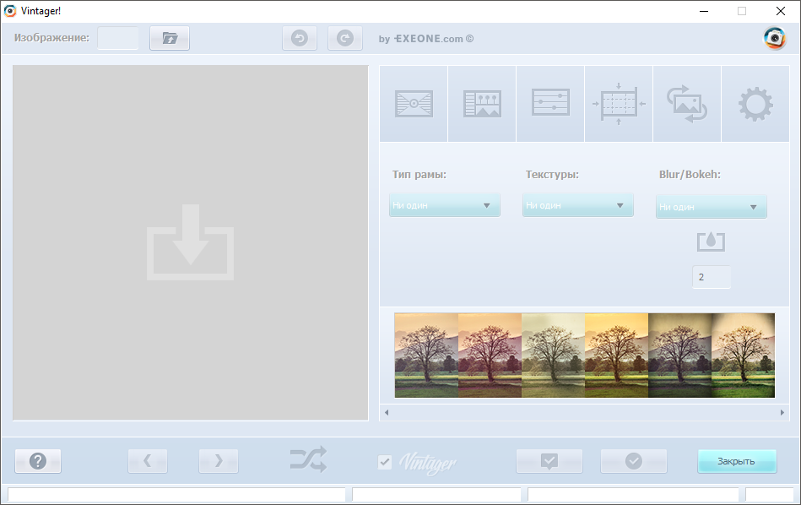Toggle the Vintager watermark checkbox
801x505 pixels.
click(x=385, y=462)
